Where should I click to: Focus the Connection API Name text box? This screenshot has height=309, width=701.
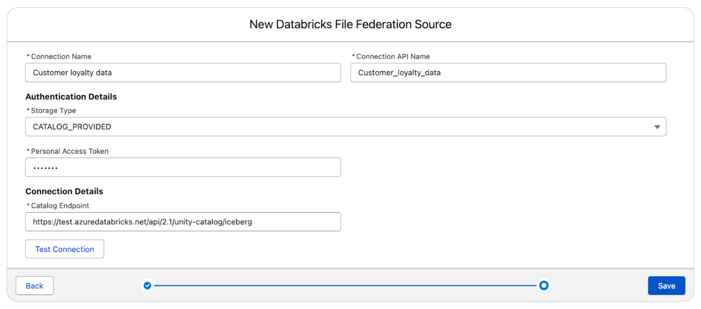click(508, 73)
